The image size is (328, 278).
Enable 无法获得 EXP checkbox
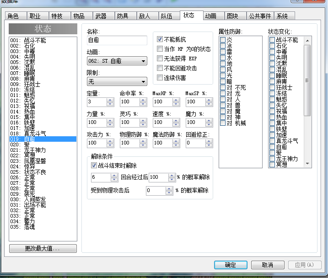point(160,59)
